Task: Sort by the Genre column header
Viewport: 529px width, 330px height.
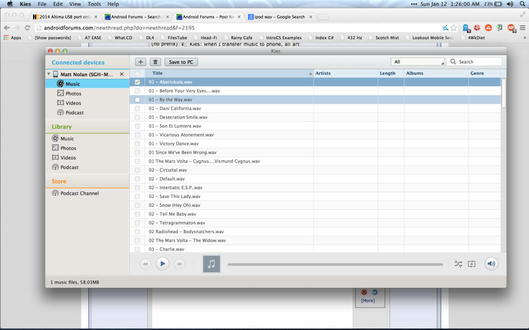Action: point(485,73)
